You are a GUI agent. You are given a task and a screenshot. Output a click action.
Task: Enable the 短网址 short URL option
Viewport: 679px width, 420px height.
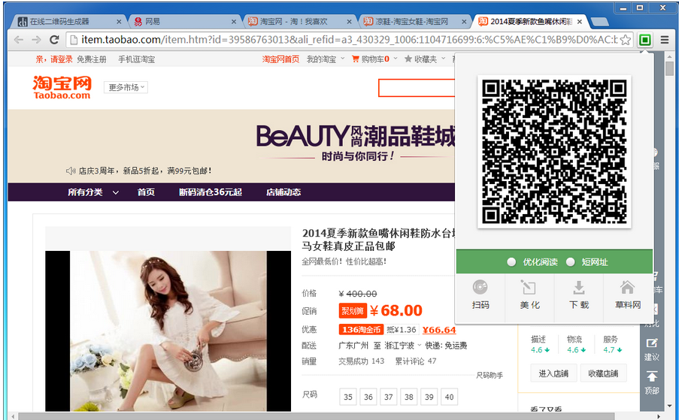coord(570,262)
